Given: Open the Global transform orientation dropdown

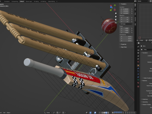Looking at the screenshot, I should coord(48,113).
